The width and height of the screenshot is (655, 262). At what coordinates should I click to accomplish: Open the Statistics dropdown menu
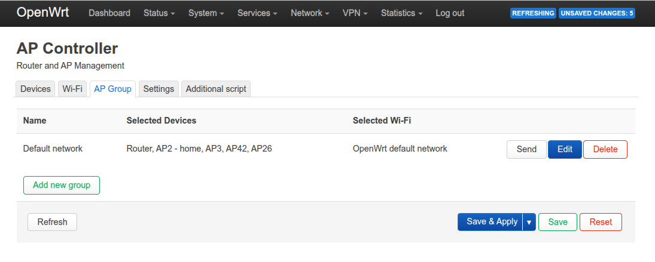(401, 13)
